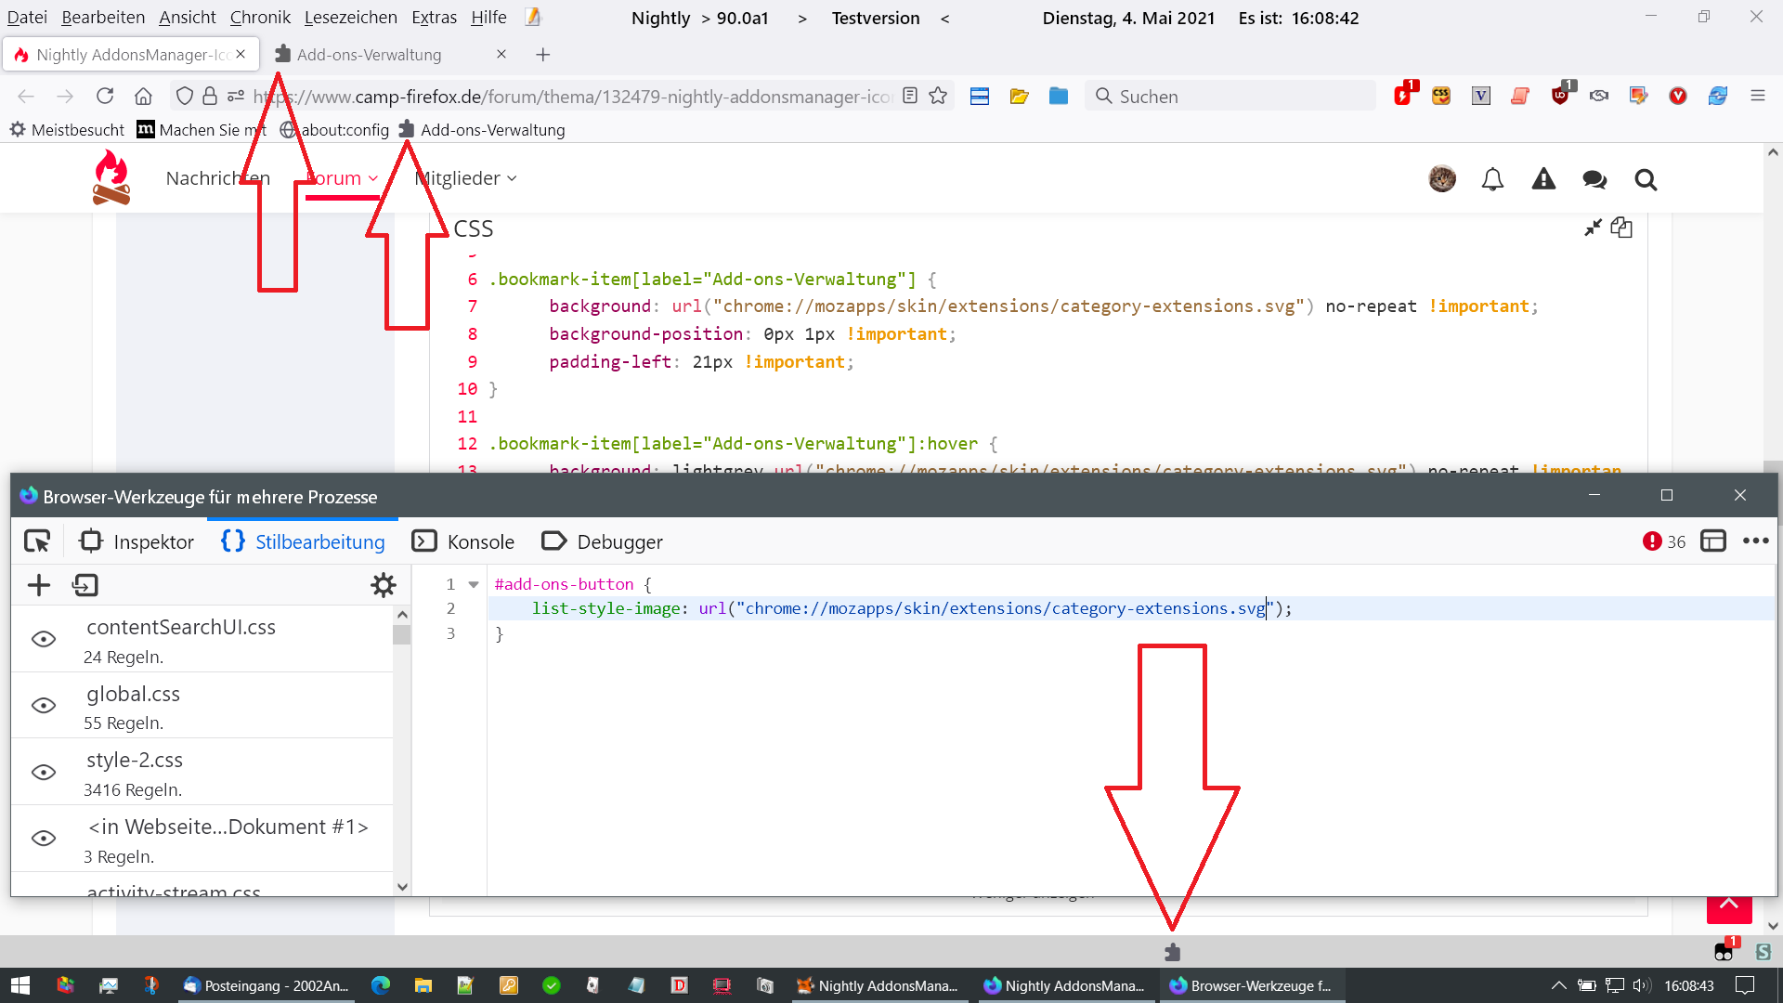Create a new stylesheet with plus icon
This screenshot has width=1783, height=1003.
pyautogui.click(x=39, y=585)
